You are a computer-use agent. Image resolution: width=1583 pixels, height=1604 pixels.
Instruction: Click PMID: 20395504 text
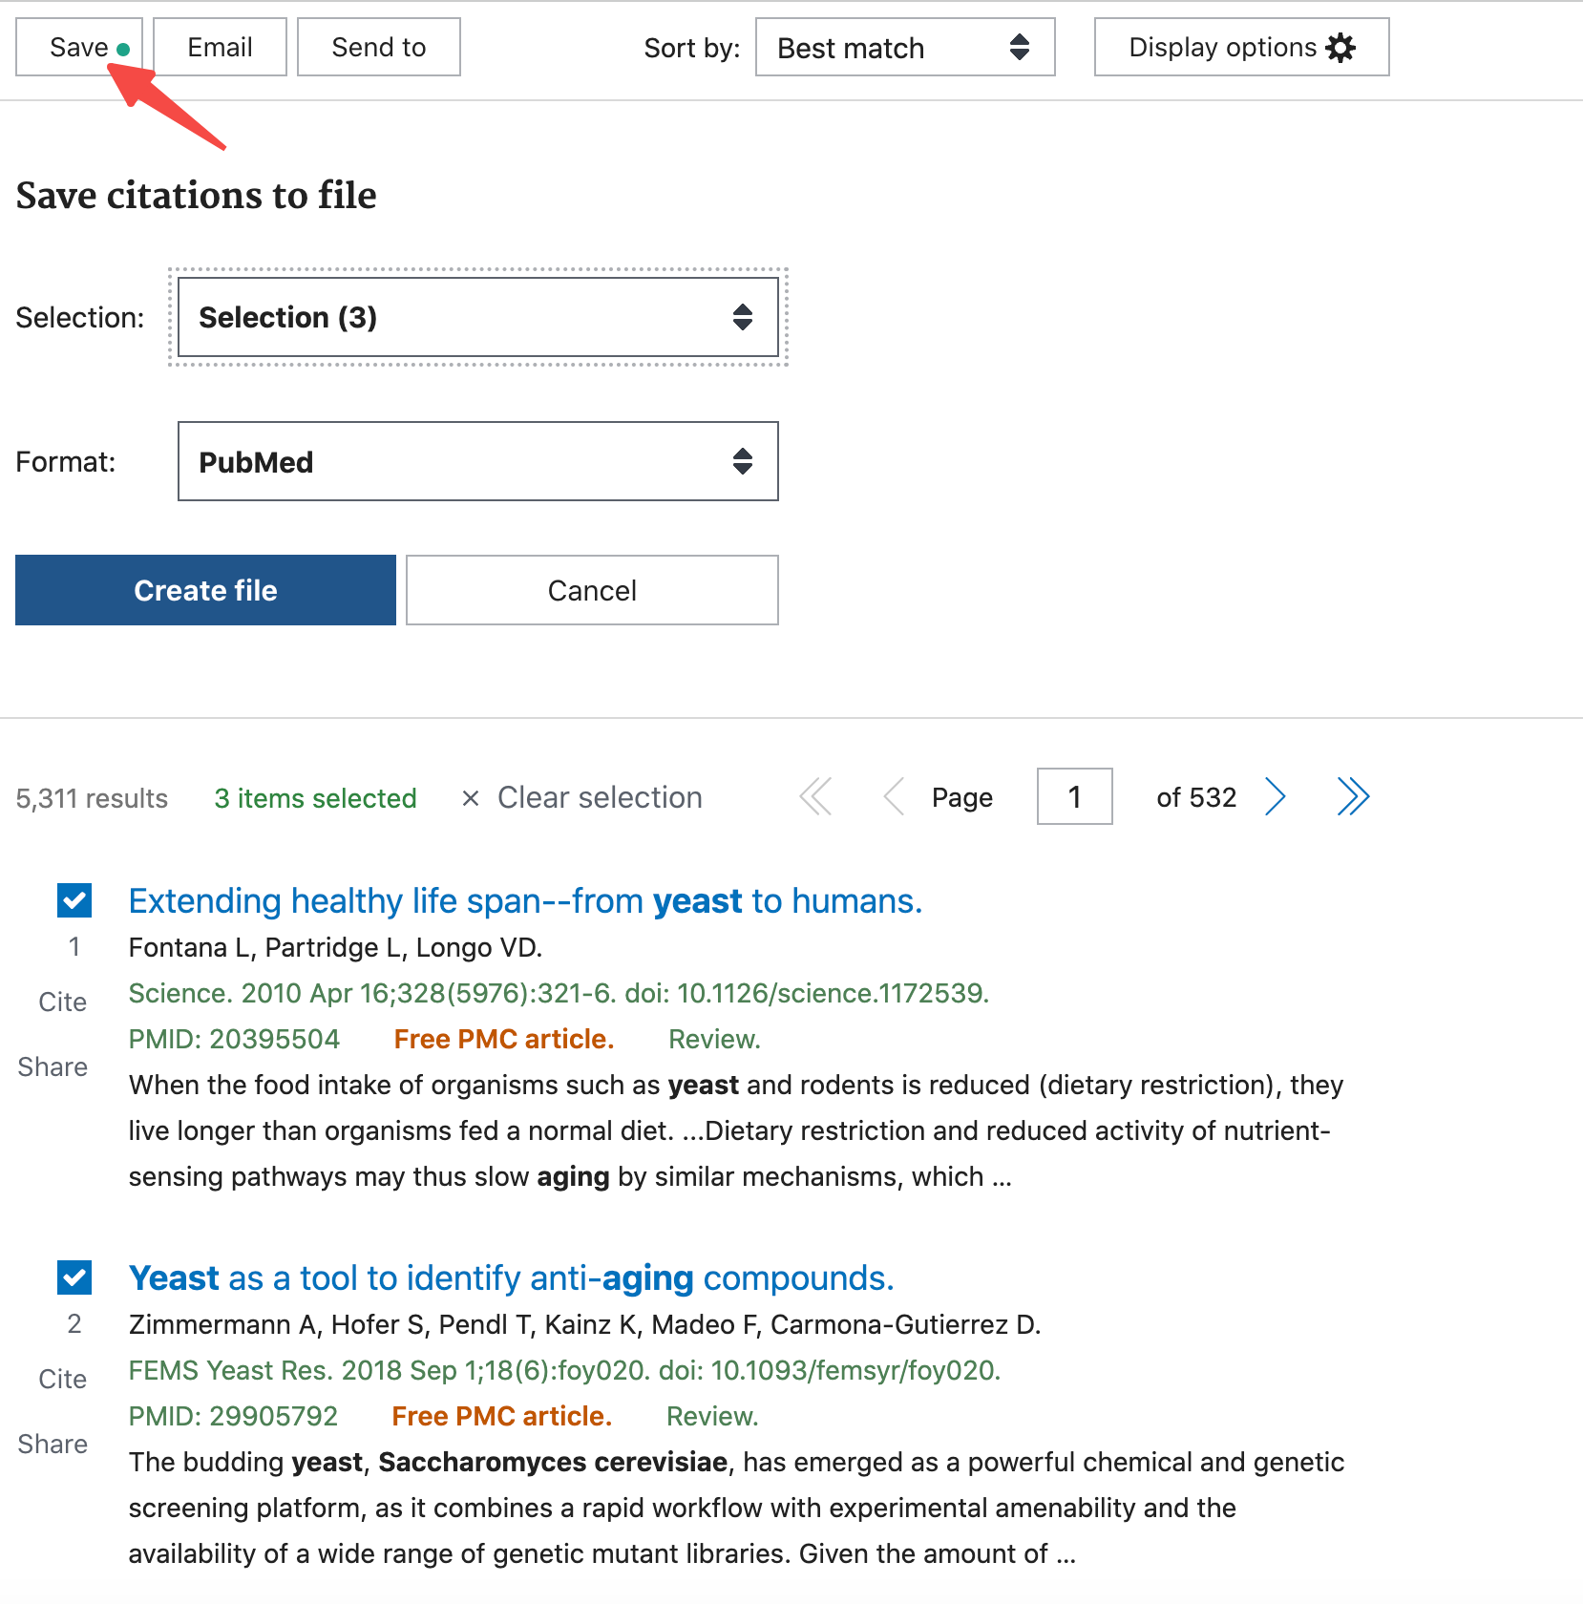click(x=234, y=1039)
